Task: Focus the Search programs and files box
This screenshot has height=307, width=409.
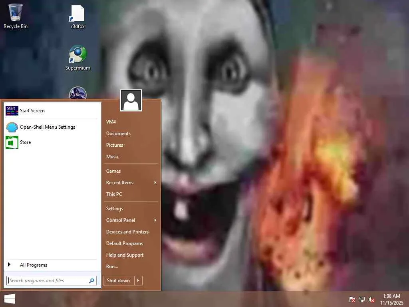Action: (x=52, y=281)
